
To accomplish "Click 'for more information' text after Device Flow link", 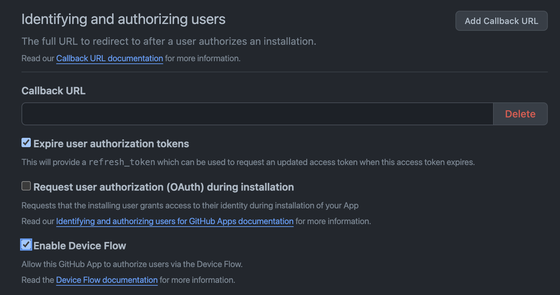I will [197, 280].
